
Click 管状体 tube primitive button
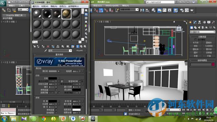pos(209,49)
